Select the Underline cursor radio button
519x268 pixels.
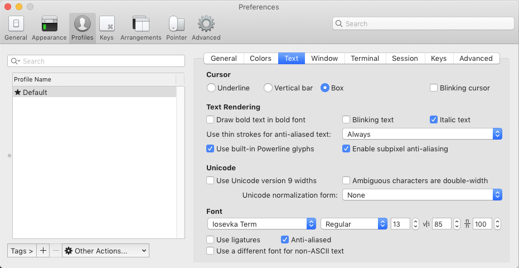tap(211, 88)
